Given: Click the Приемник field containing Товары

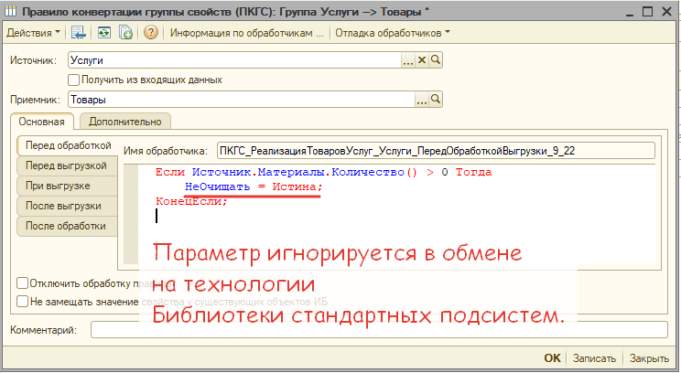Looking at the screenshot, I should click(x=242, y=100).
